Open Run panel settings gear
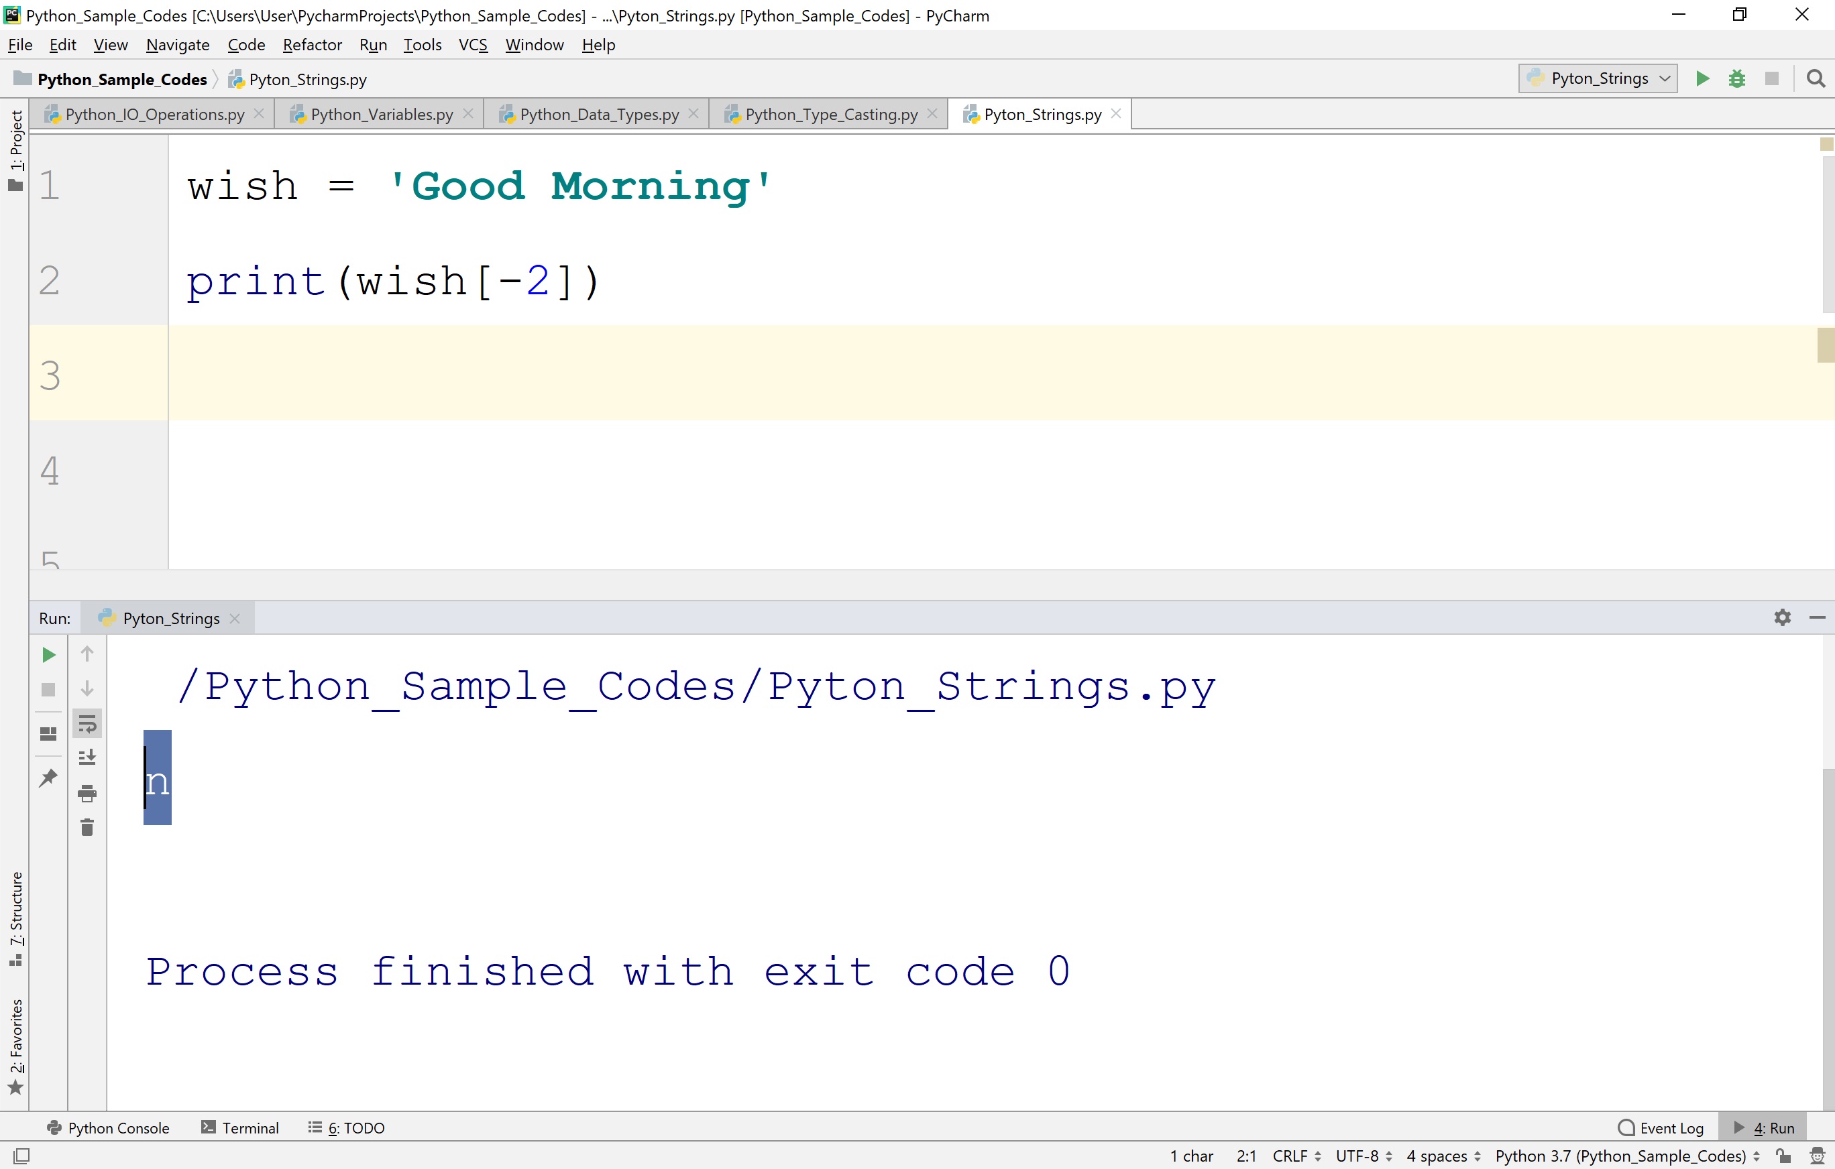 (1783, 617)
